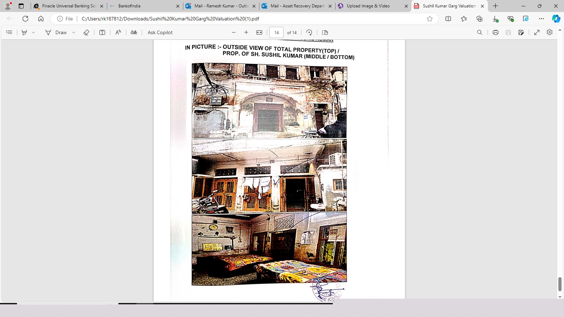This screenshot has height=317, width=564.
Task: Click the scrollbar down arrow
Action: [x=560, y=297]
